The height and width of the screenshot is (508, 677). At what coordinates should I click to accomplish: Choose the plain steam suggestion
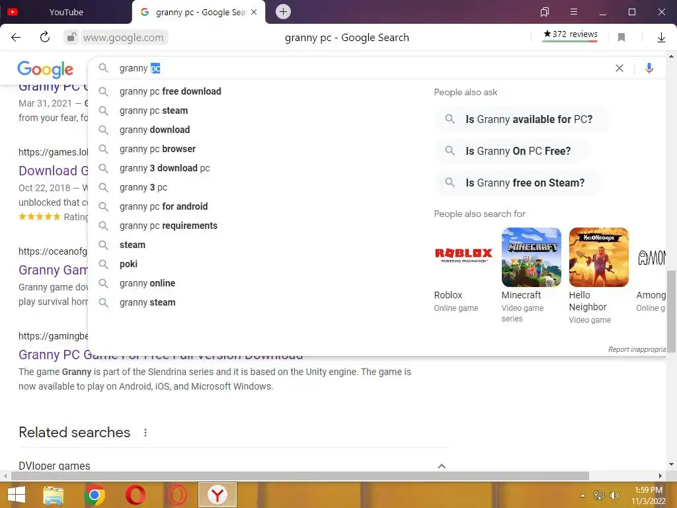132,245
